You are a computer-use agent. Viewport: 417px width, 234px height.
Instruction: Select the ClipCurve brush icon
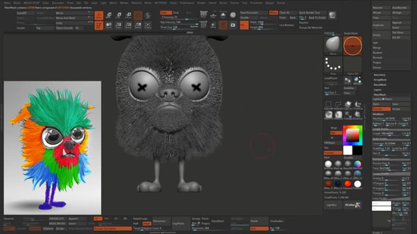tap(348, 105)
